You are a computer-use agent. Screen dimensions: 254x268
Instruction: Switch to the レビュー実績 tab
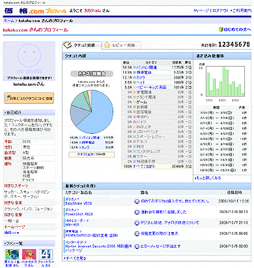click(x=122, y=45)
